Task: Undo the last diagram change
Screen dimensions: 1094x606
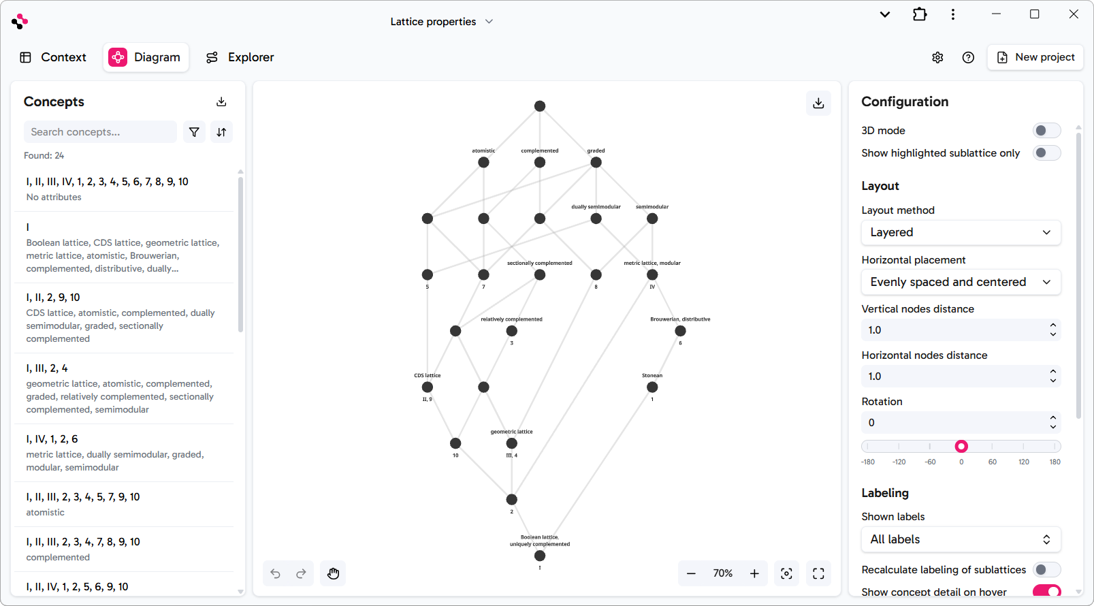Action: (x=275, y=573)
